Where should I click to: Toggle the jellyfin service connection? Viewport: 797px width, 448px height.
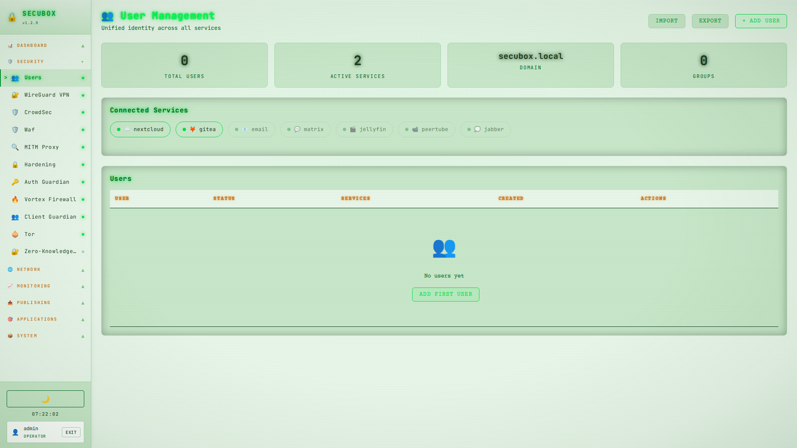coord(364,129)
